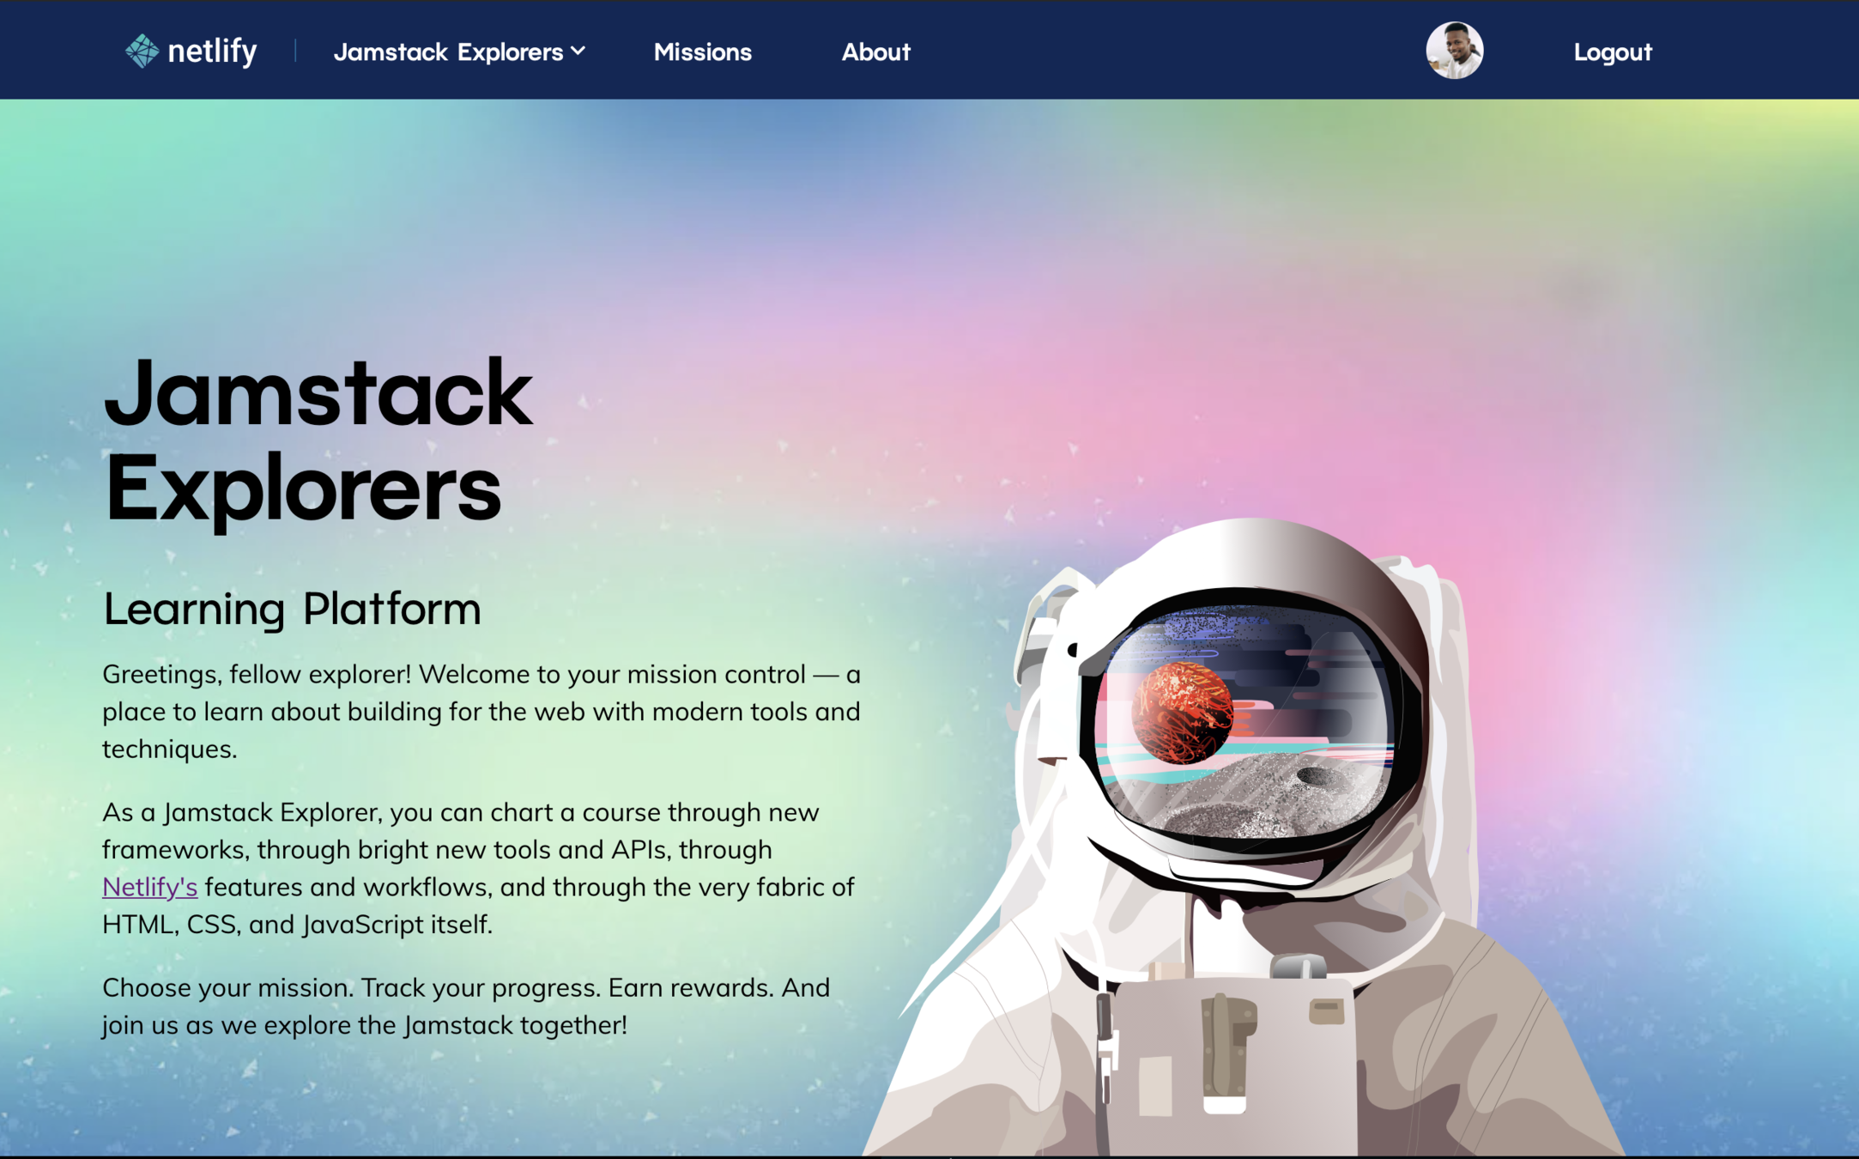Open the About page
1859x1159 pixels.
click(x=875, y=52)
